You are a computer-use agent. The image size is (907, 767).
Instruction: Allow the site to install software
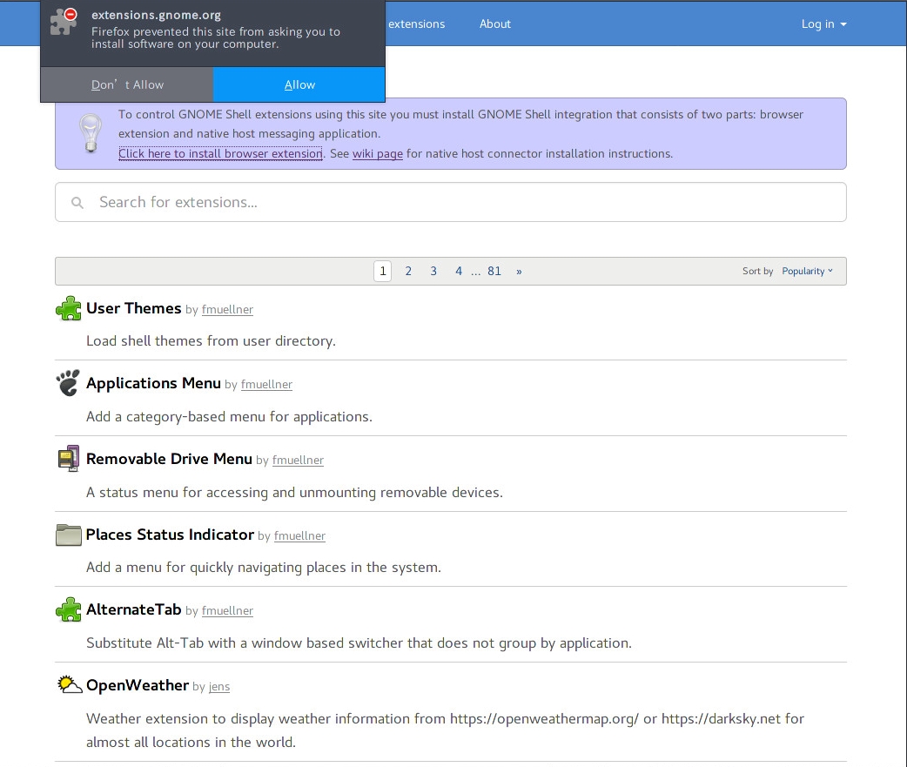click(299, 84)
